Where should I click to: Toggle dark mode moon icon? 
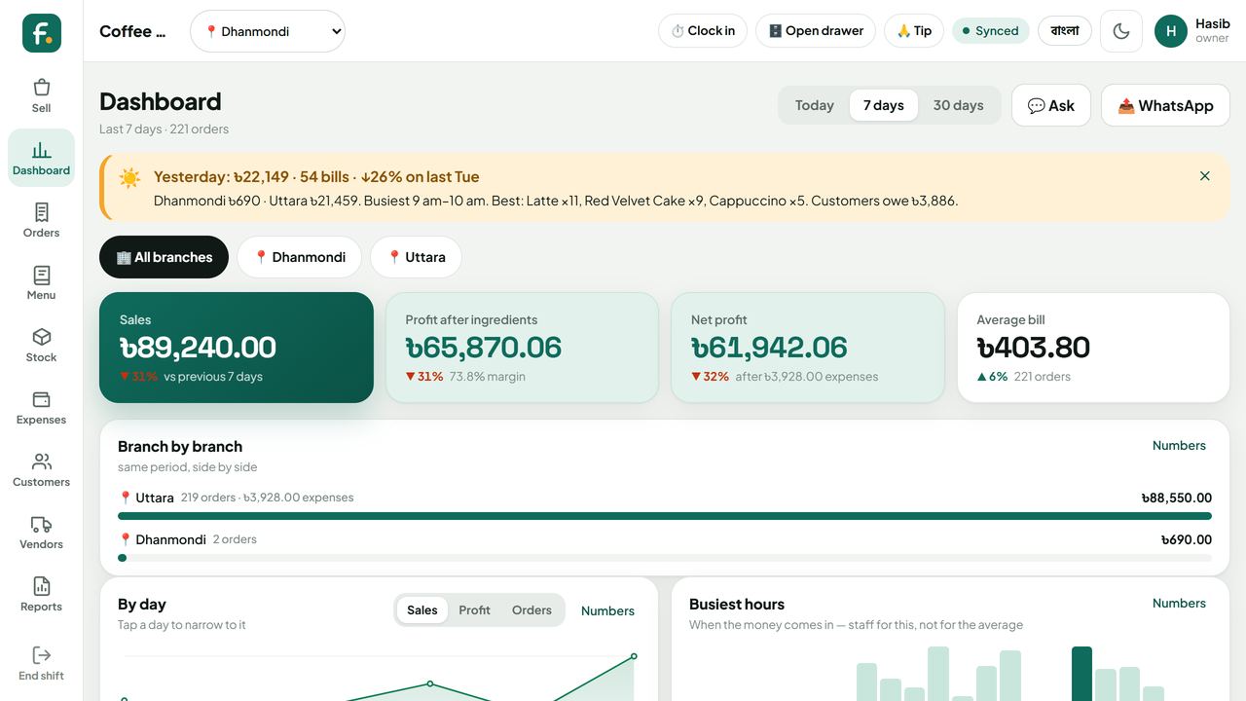(x=1121, y=31)
